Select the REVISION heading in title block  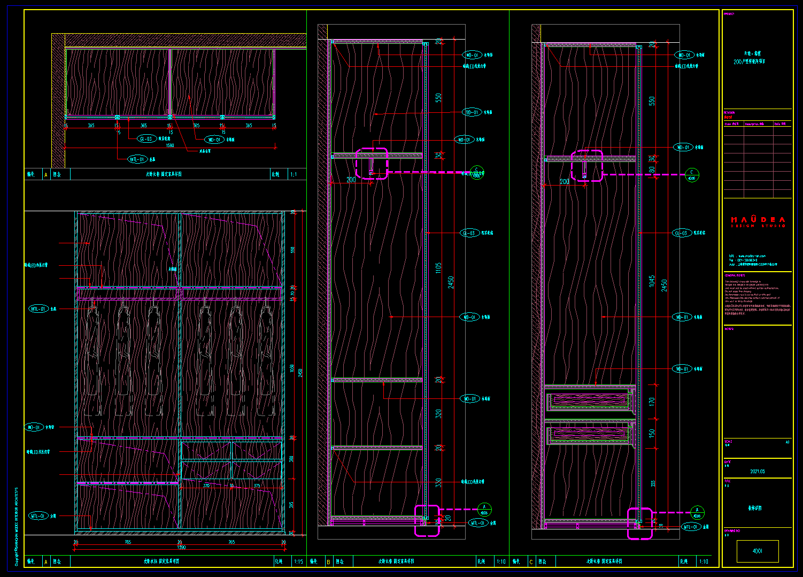coord(729,113)
